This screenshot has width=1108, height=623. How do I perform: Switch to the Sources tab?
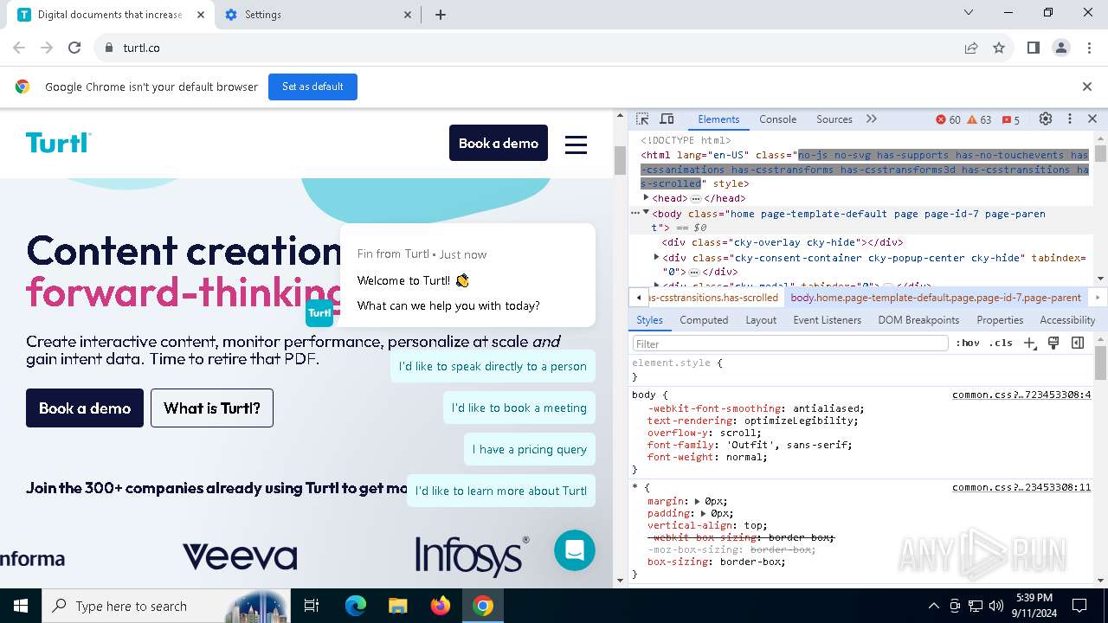click(x=834, y=119)
